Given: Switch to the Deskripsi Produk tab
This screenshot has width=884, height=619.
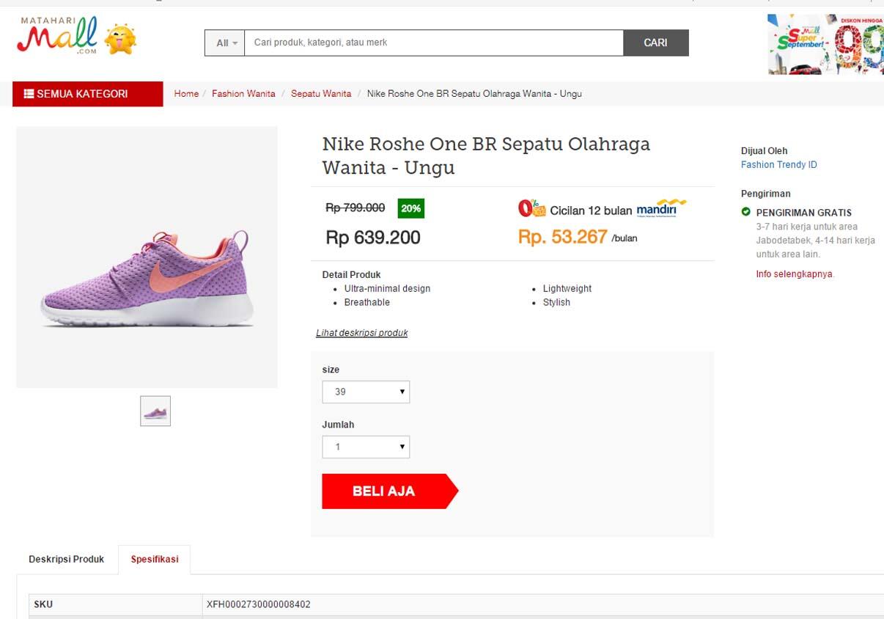Looking at the screenshot, I should 66,560.
